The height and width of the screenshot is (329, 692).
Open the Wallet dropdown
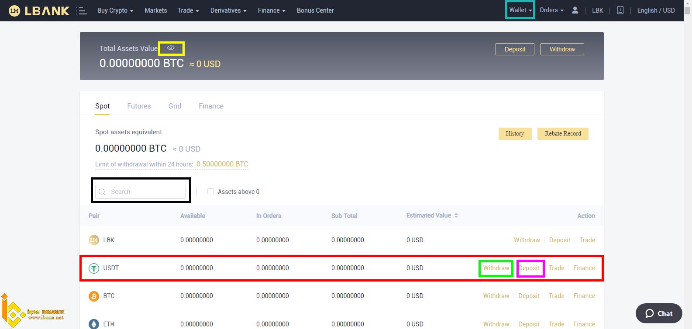[x=520, y=10]
